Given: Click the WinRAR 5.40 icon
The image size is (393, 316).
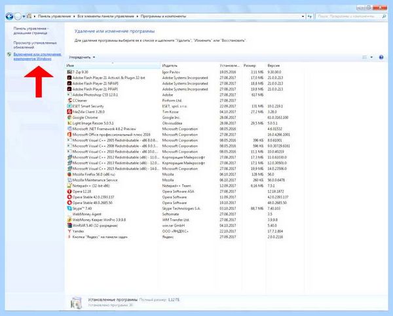Looking at the screenshot, I should point(69,226).
